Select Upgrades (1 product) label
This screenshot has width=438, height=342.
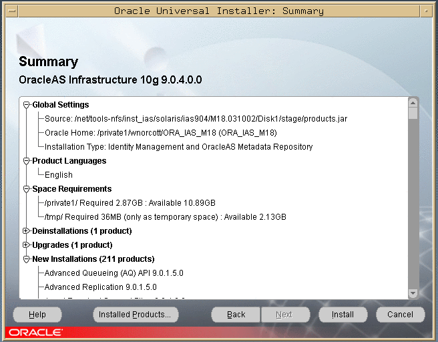[72, 245]
